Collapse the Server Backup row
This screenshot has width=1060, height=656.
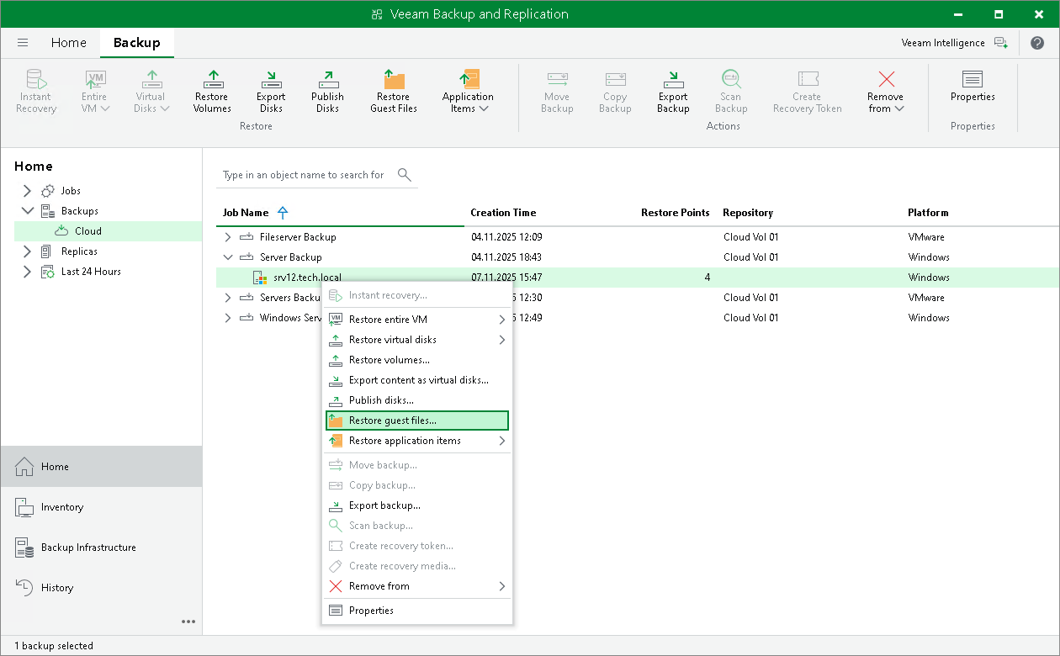click(x=227, y=257)
